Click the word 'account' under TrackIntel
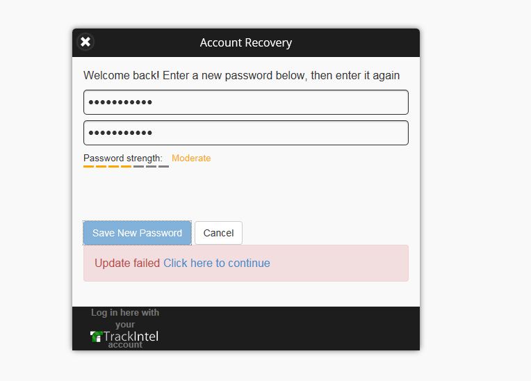Viewport: 531px width, 381px height. (x=125, y=345)
